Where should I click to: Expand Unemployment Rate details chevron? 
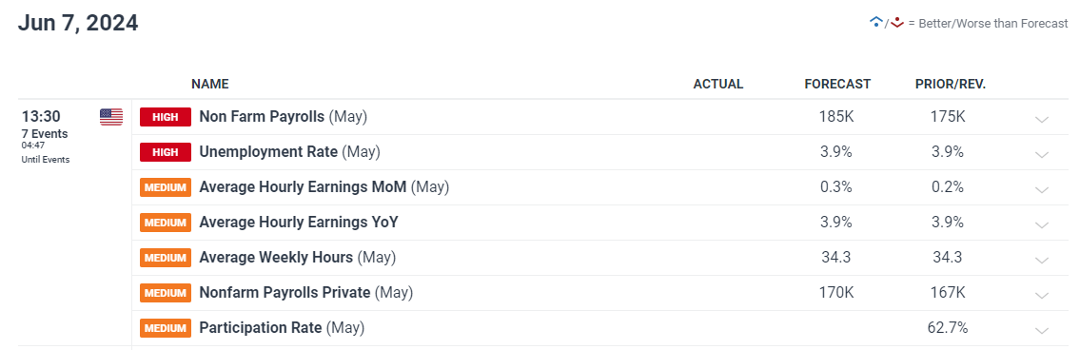pos(1041,154)
